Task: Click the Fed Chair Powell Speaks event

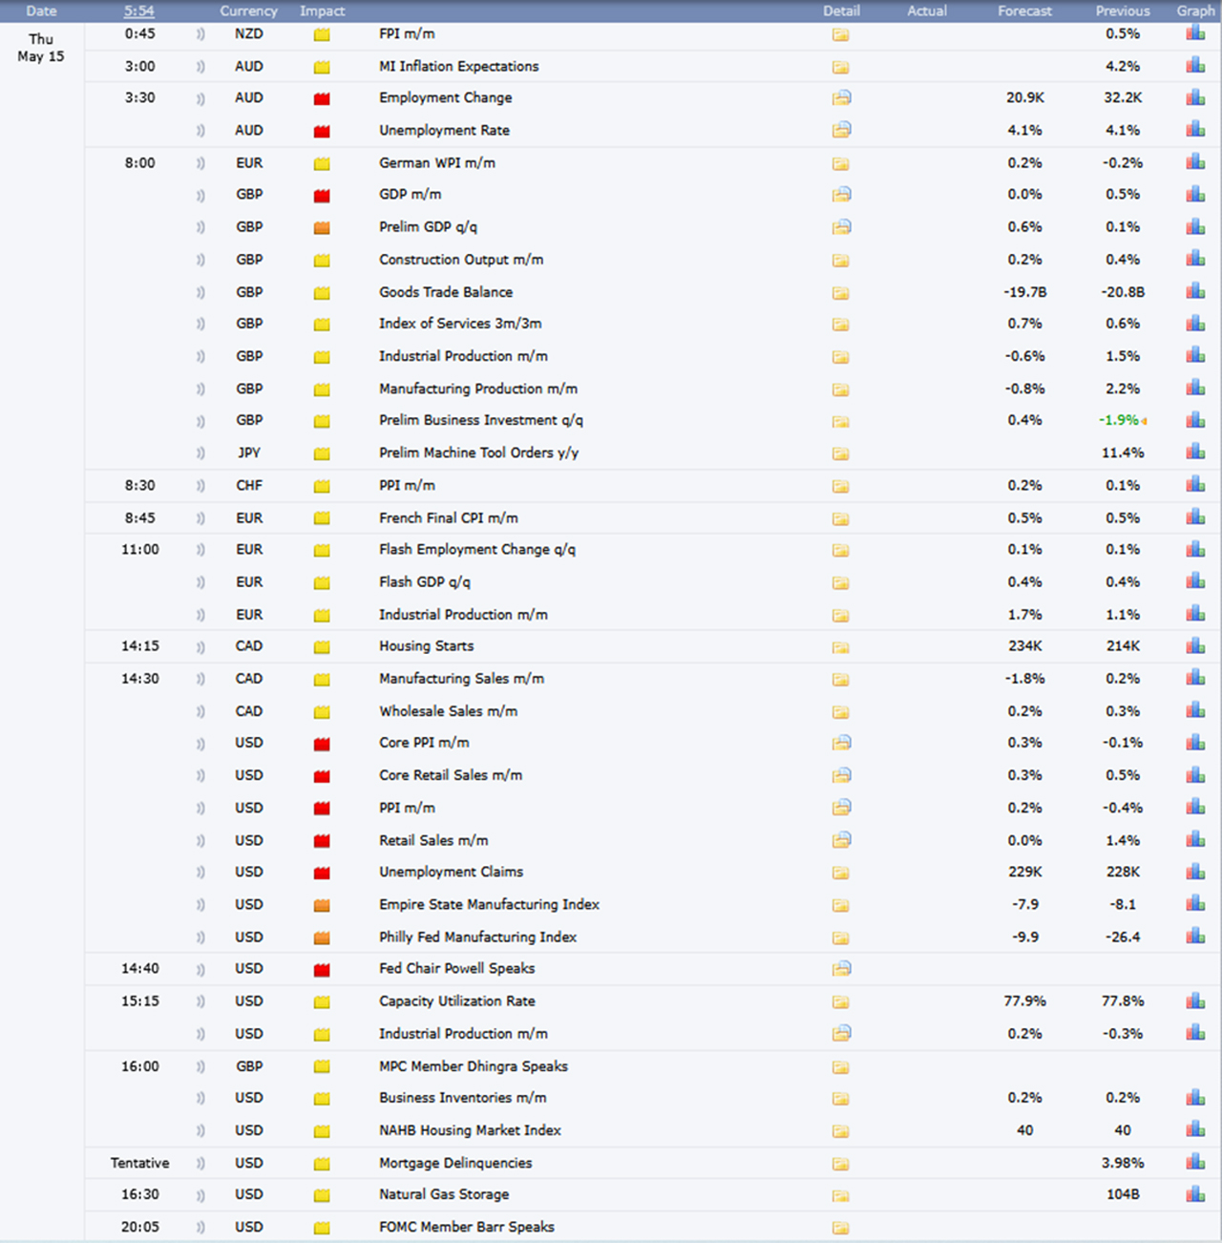Action: pos(456,968)
